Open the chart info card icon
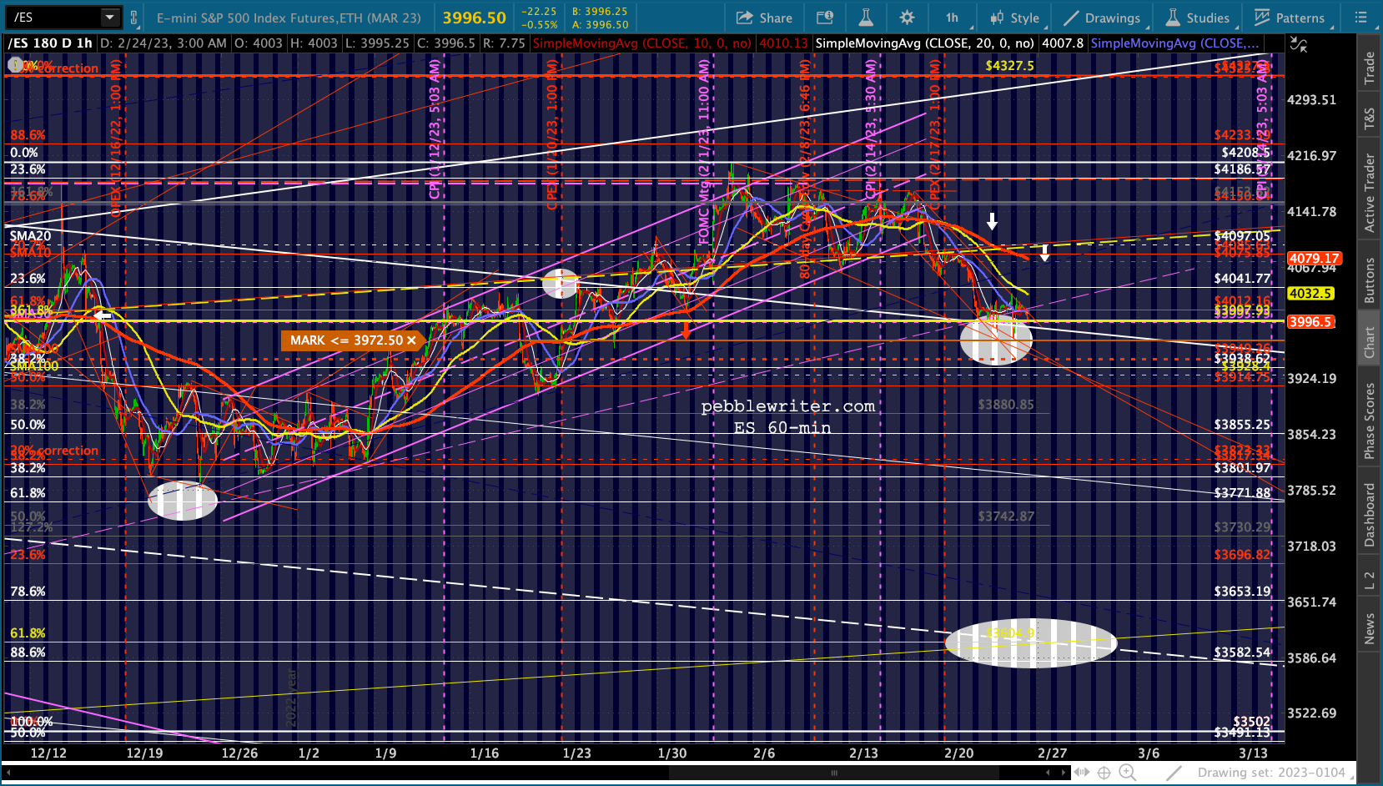 tap(825, 18)
